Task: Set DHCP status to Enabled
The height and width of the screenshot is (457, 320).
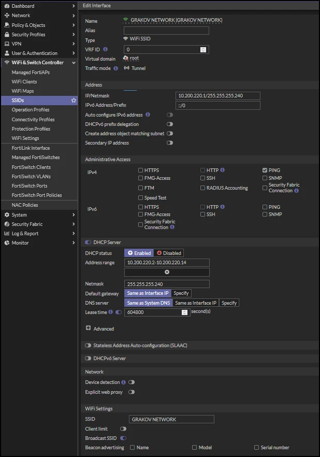Action: point(139,253)
